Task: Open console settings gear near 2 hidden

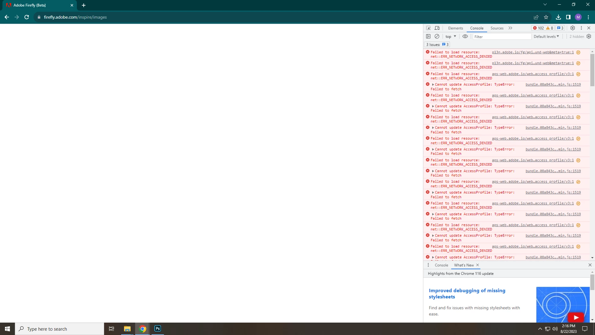Action: (589, 36)
